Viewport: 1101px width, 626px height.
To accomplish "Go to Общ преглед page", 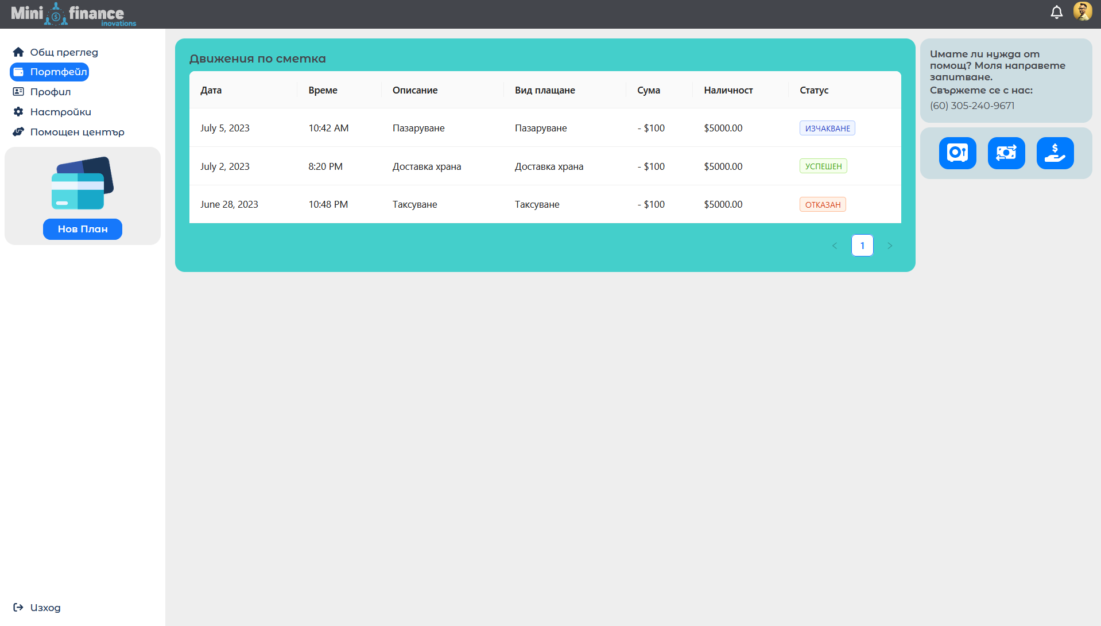I will point(64,52).
